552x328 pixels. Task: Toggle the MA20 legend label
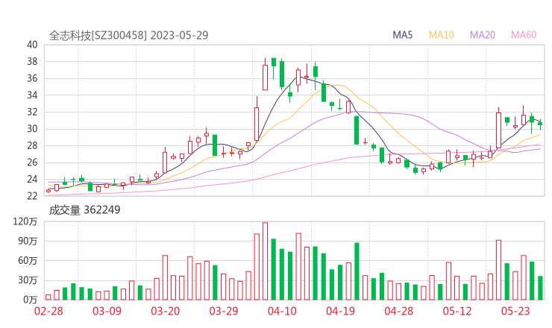483,34
